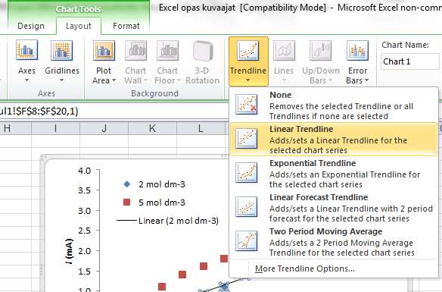442x292 pixels.
Task: Expand the Plot Area dropdown arrow
Action: 114,80
